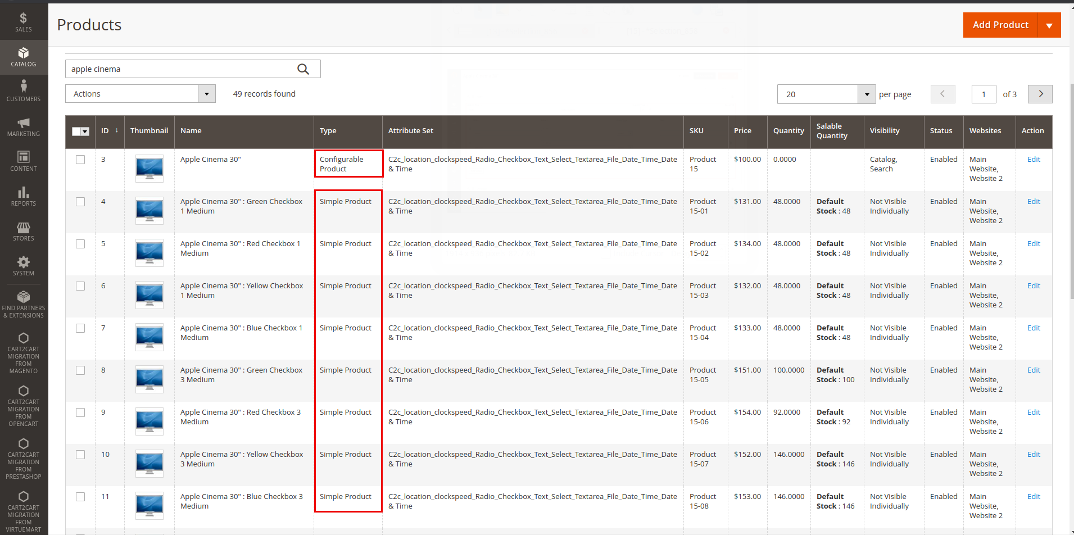Select checkbox for product ID 5

coord(80,244)
